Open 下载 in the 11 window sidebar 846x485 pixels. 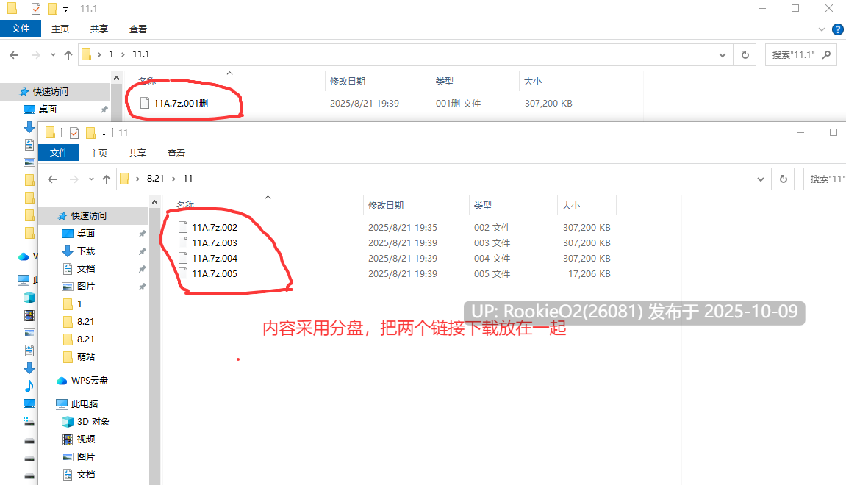[x=86, y=251]
